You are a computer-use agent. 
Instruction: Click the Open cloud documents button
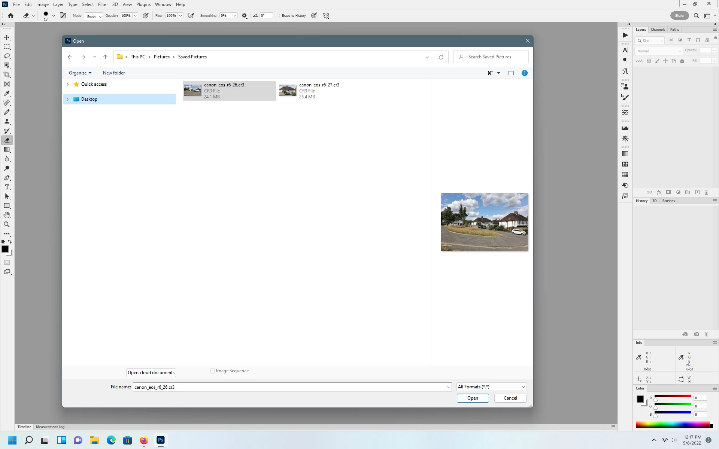tap(151, 373)
